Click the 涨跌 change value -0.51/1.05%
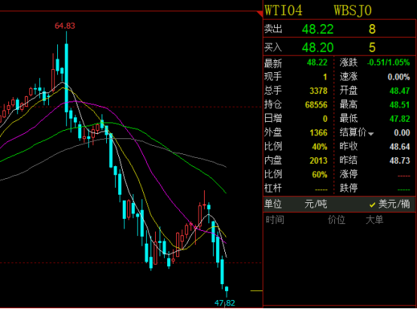The width and height of the screenshot is (417, 309). point(388,62)
